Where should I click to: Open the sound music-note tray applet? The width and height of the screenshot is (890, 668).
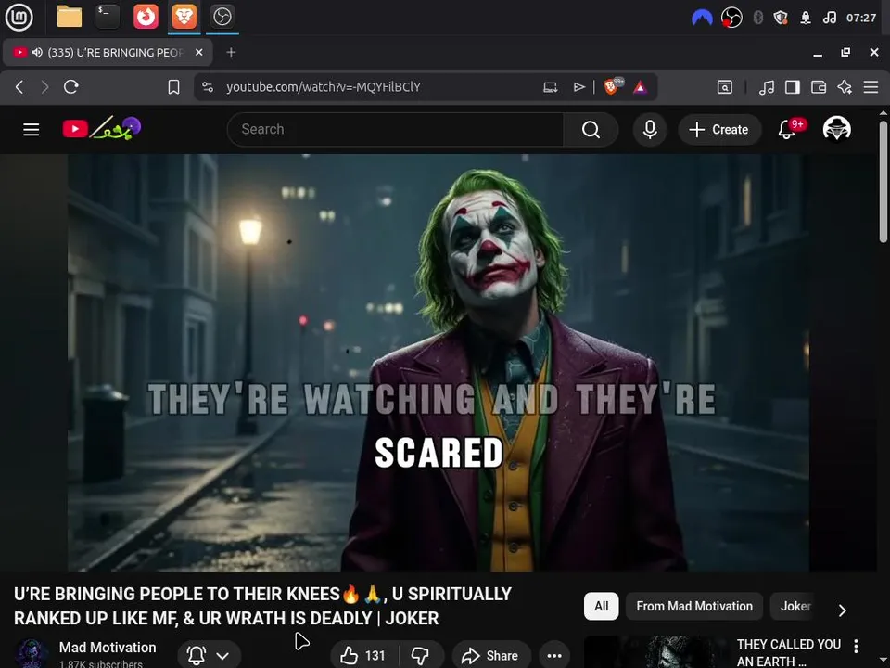tap(829, 18)
